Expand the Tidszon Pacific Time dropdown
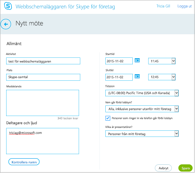Screen dimensions: 195x173 (142, 93)
